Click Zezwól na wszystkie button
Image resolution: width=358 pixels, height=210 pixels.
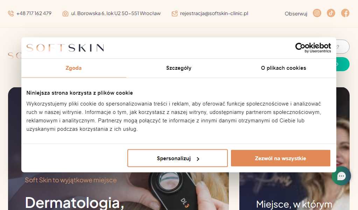[281, 158]
